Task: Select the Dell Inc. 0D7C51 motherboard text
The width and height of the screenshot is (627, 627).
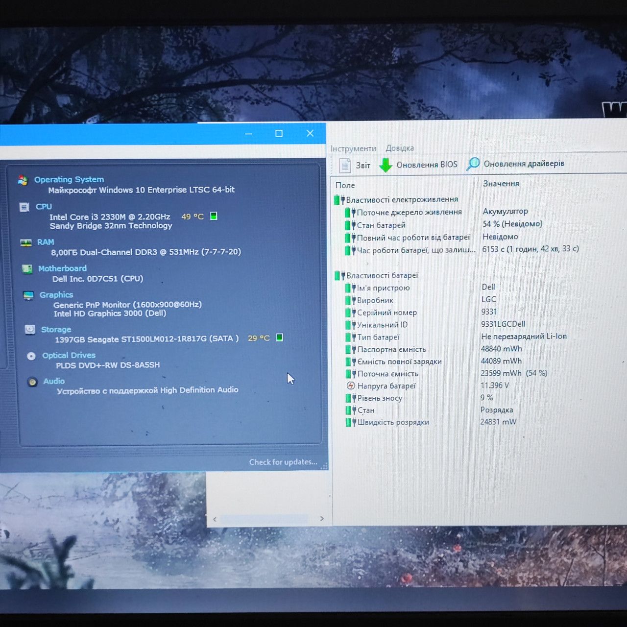Action: pyautogui.click(x=98, y=279)
